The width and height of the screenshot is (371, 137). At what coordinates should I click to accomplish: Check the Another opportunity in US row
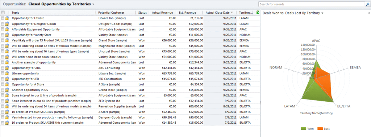[3, 90]
